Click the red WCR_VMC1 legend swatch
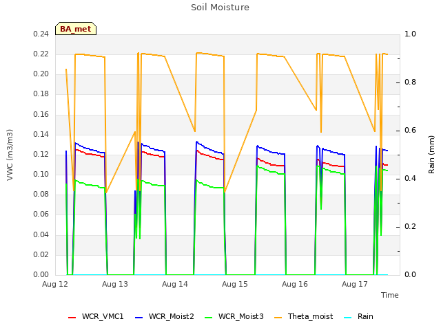This screenshot has height=330, width=441. 72,318
